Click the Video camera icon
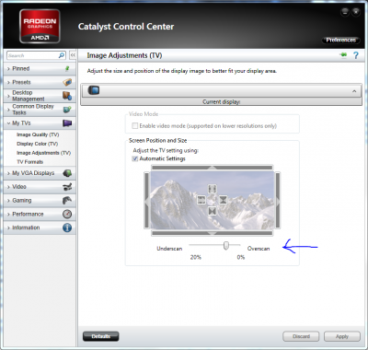368x350 pixels. click(x=67, y=187)
